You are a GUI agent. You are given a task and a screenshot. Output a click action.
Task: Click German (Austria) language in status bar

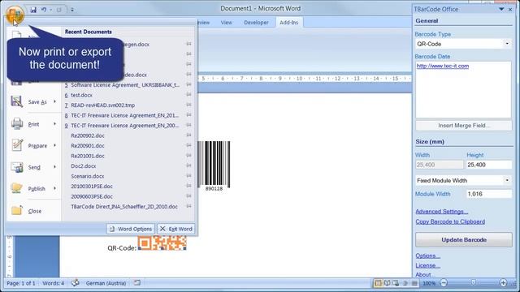[x=106, y=283]
